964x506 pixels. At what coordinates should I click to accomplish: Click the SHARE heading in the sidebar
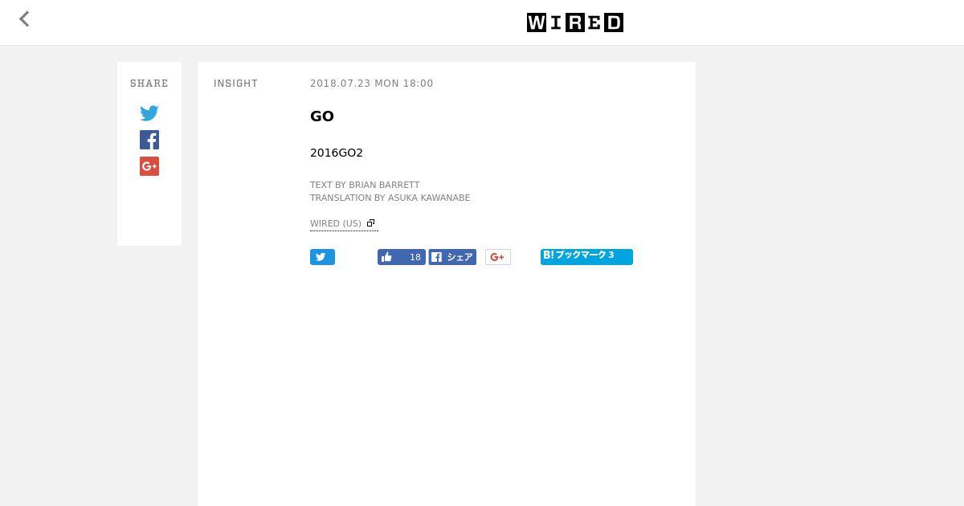tap(149, 84)
